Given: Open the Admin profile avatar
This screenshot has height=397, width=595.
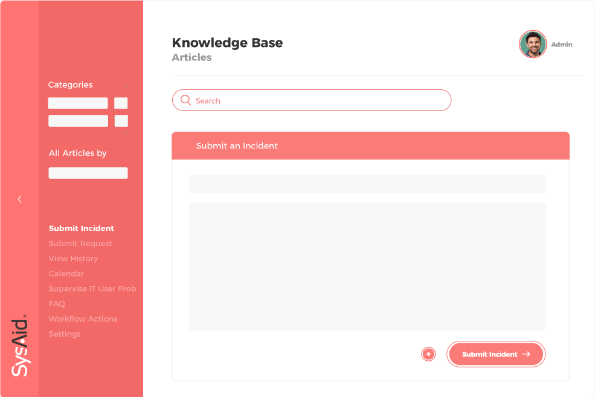Looking at the screenshot, I should coord(533,44).
